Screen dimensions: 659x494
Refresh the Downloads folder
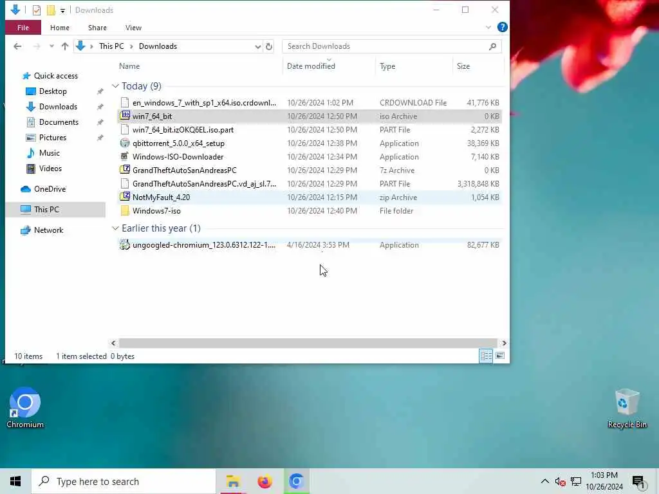pyautogui.click(x=269, y=46)
